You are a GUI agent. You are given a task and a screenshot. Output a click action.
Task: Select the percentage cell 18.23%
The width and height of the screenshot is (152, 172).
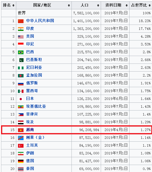[x=141, y=21]
